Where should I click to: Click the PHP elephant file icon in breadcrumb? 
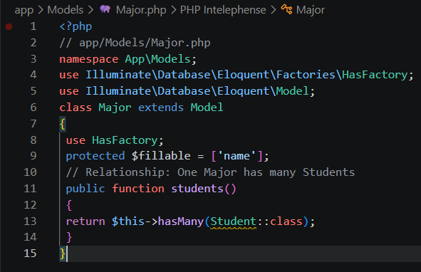tap(105, 9)
